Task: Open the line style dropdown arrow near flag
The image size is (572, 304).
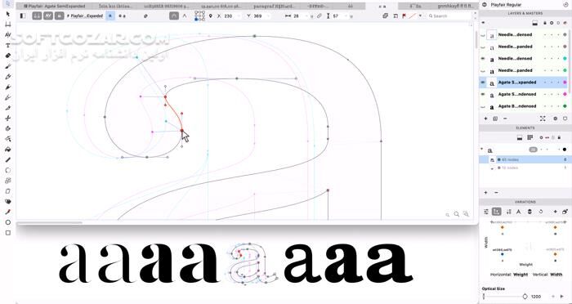Action: point(420,16)
